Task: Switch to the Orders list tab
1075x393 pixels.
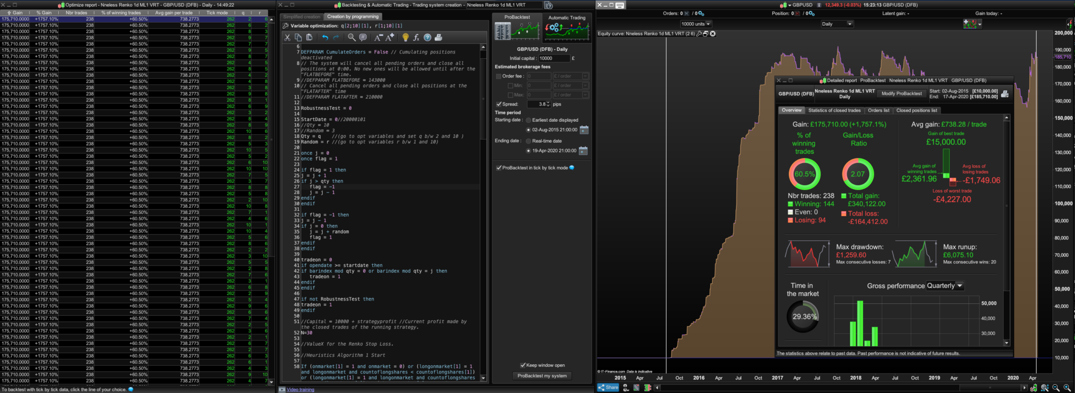Action: pyautogui.click(x=878, y=111)
